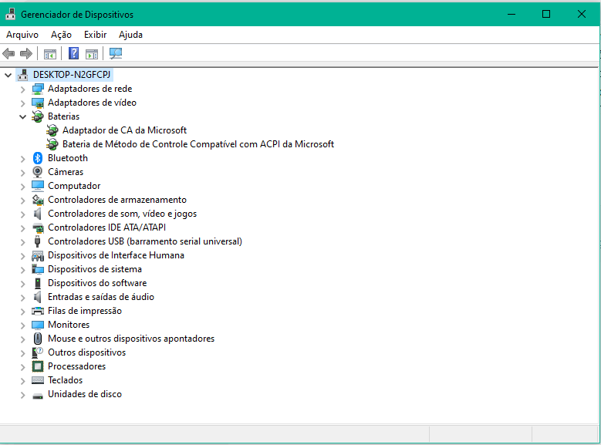Viewport: 601px width, 445px height.
Task: Click the Back arrow toolbar icon
Action: [x=8, y=54]
